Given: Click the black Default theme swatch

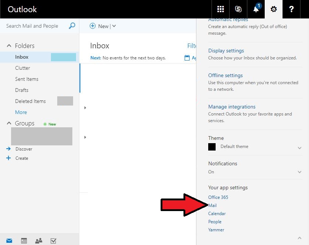Looking at the screenshot, I should [x=212, y=147].
